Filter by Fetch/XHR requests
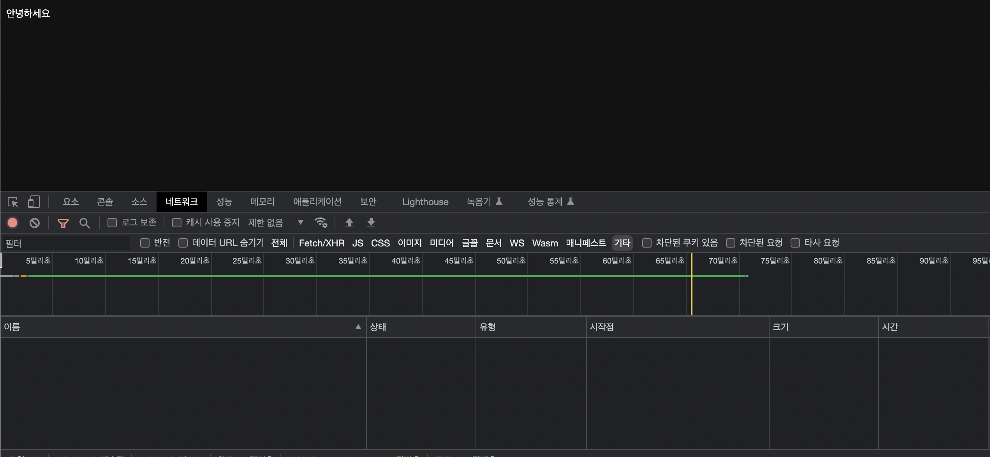 pos(322,243)
